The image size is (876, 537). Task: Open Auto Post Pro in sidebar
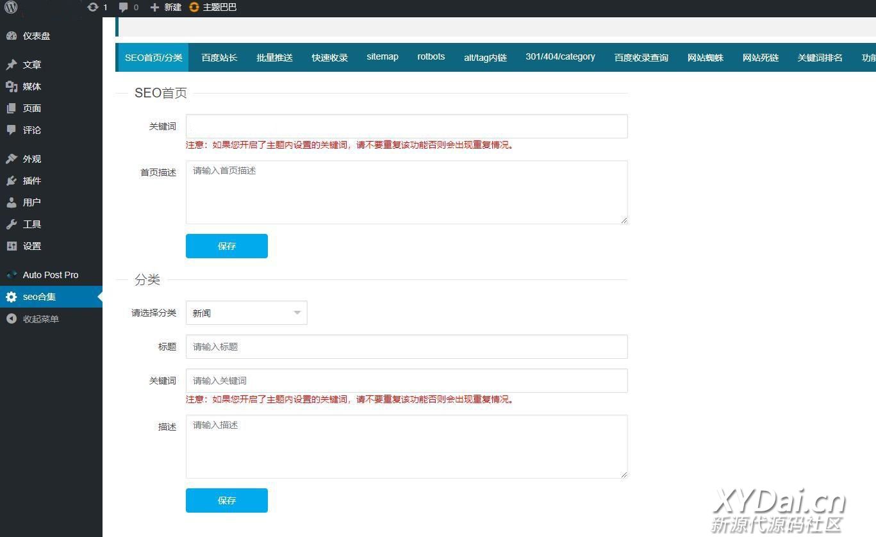(50, 275)
